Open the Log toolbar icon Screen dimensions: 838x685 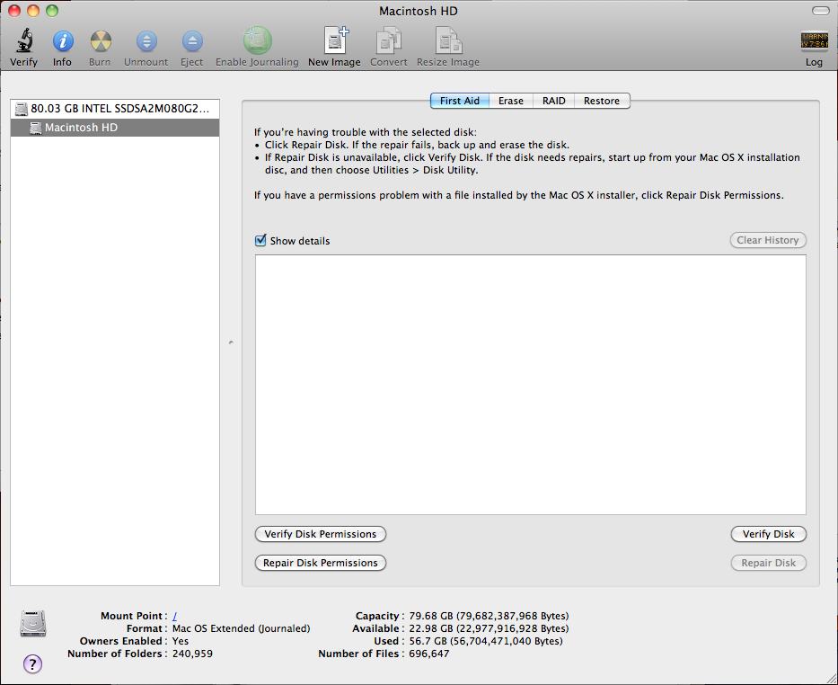point(814,41)
